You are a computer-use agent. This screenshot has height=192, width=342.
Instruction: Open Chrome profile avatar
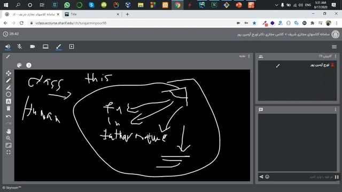pyautogui.click(x=328, y=23)
